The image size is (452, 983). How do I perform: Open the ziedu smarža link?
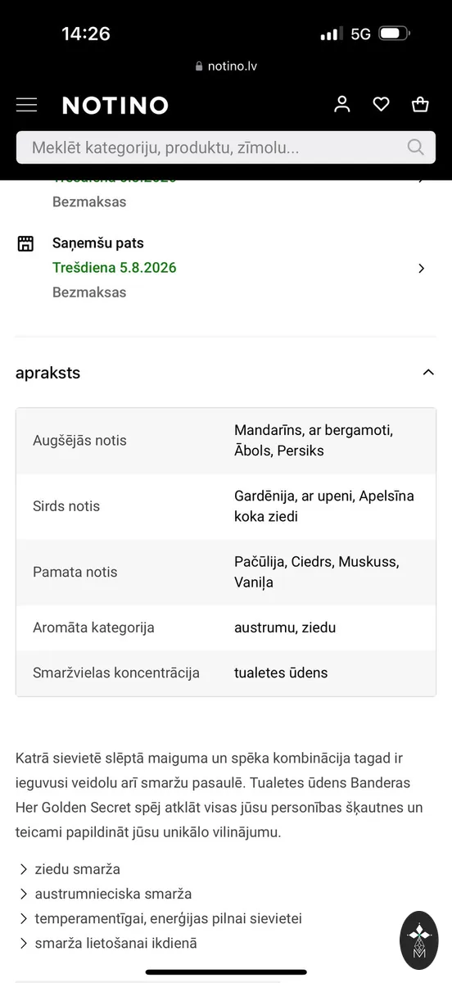[x=77, y=869]
